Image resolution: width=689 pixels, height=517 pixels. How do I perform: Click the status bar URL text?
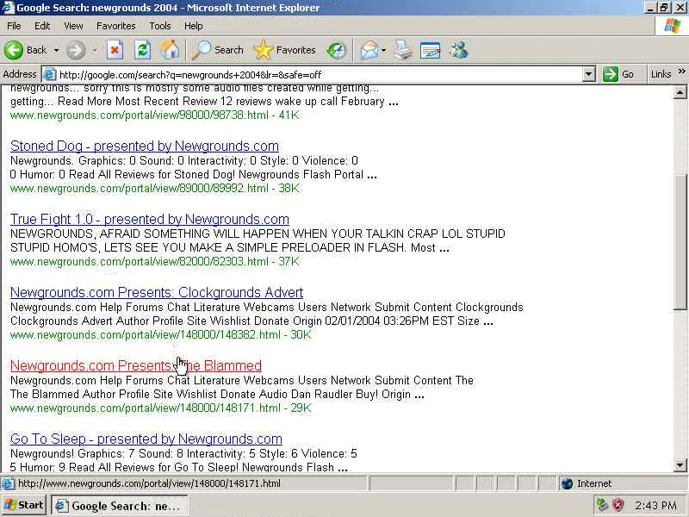click(x=149, y=483)
